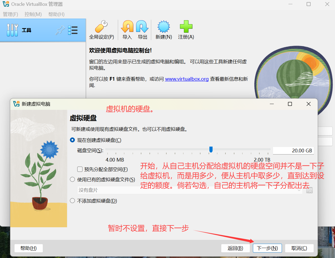This screenshot has height=258, width=335.
Task: Maximize the Oracle VirtualBox manager window
Action: (309, 4)
